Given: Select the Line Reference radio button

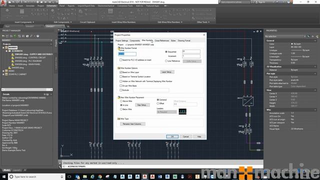Looking at the screenshot, I should pyautogui.click(x=166, y=61).
